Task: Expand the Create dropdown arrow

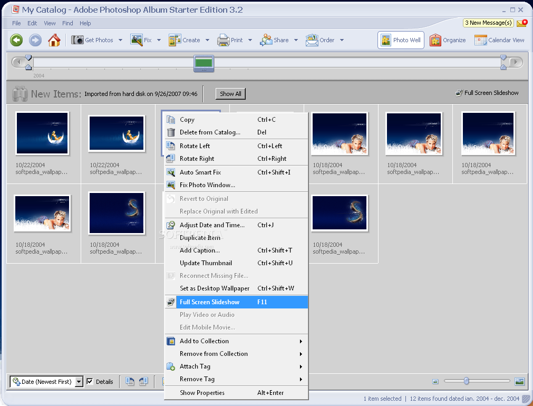Action: (x=207, y=40)
